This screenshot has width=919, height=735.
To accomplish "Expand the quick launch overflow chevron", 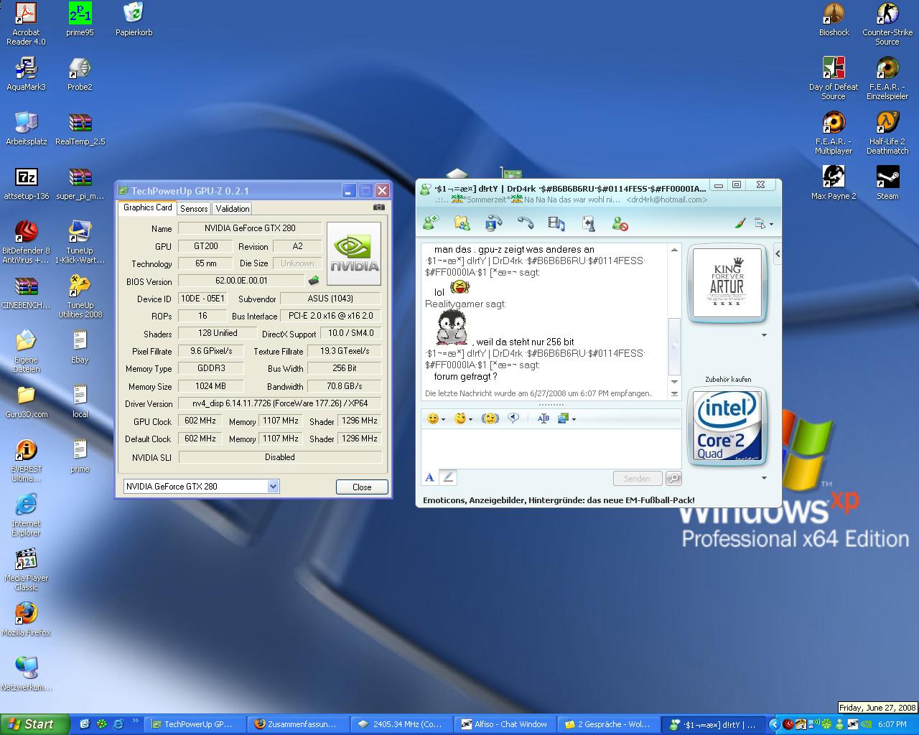I will [135, 722].
